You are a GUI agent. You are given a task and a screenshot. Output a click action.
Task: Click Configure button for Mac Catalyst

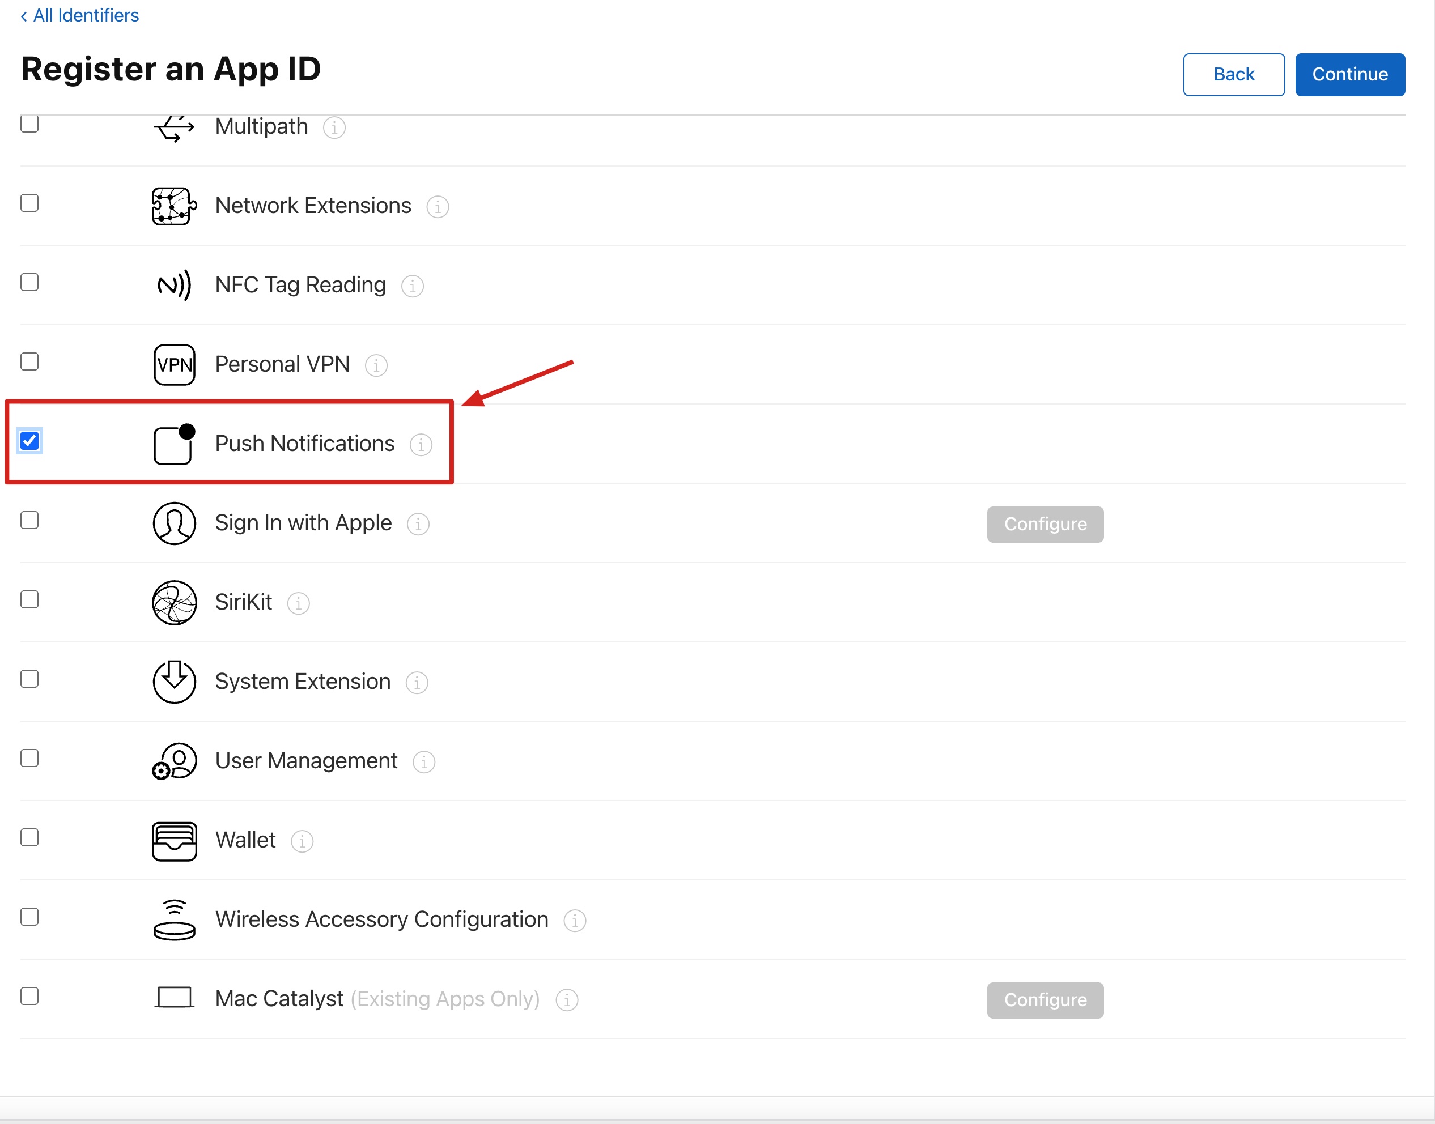pos(1045,1000)
